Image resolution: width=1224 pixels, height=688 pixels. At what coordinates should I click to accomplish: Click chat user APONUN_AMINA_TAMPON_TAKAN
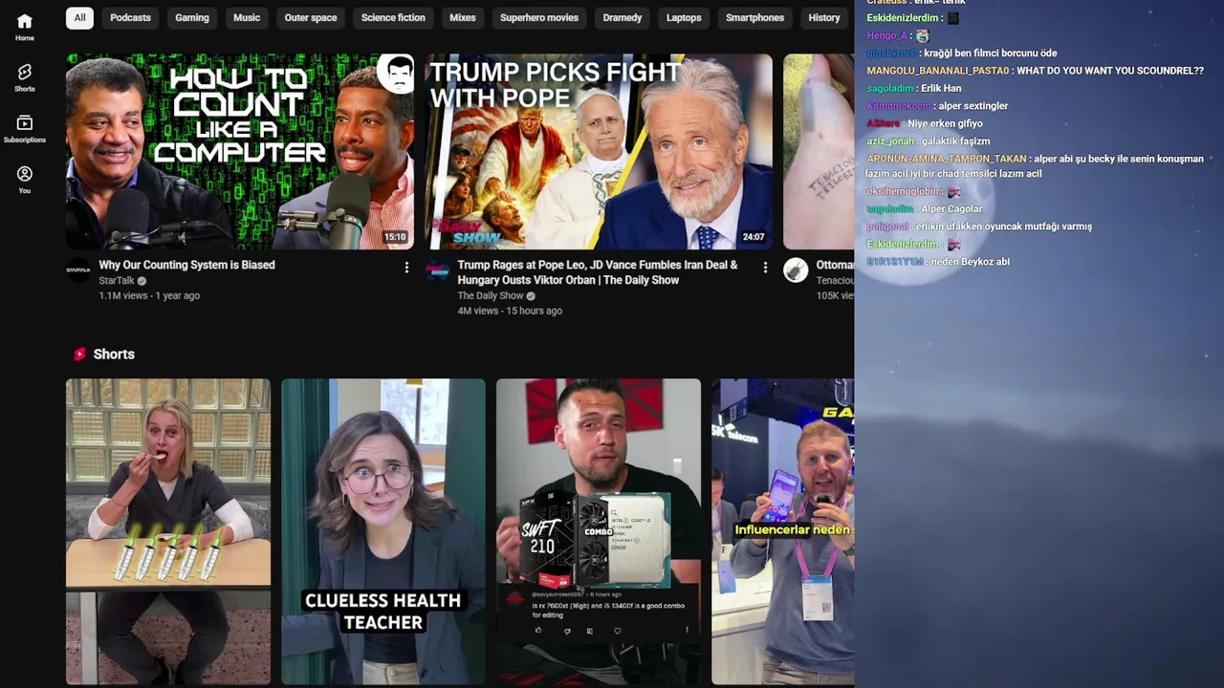tap(947, 159)
